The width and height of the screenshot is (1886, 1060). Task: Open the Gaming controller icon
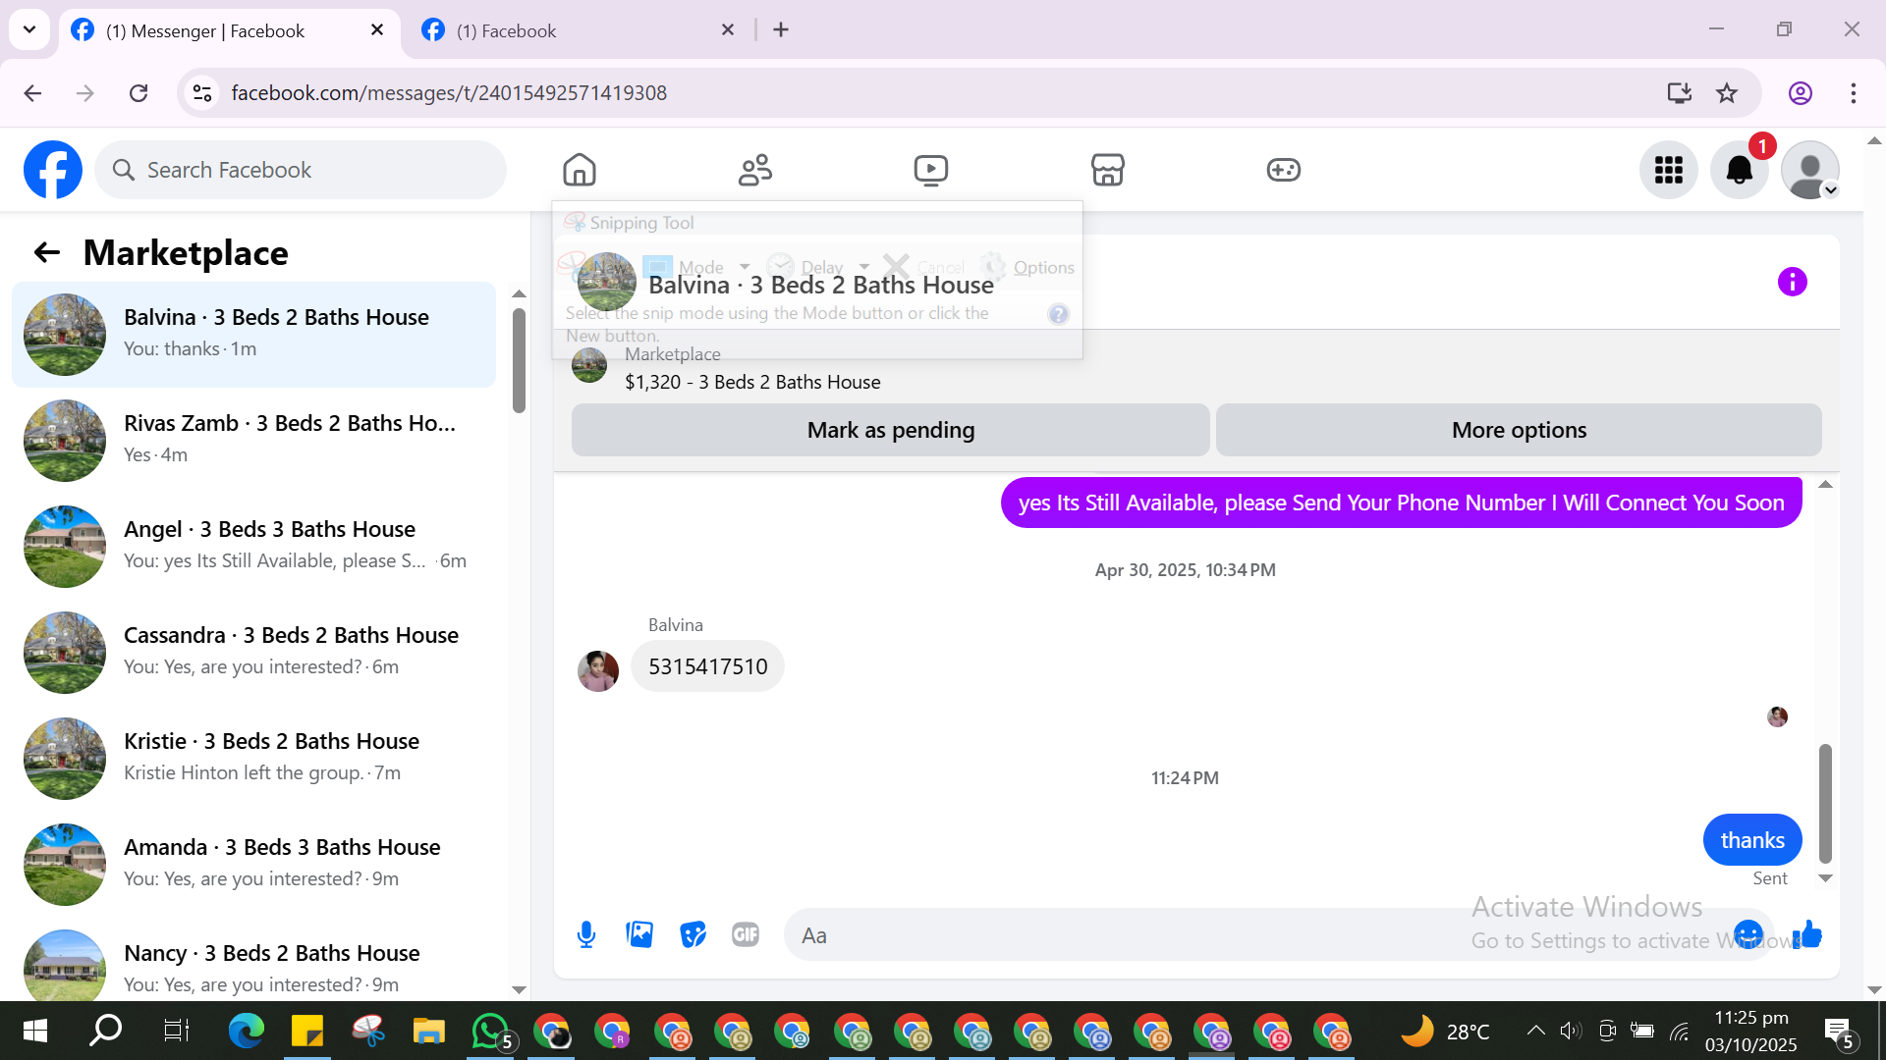[1283, 170]
